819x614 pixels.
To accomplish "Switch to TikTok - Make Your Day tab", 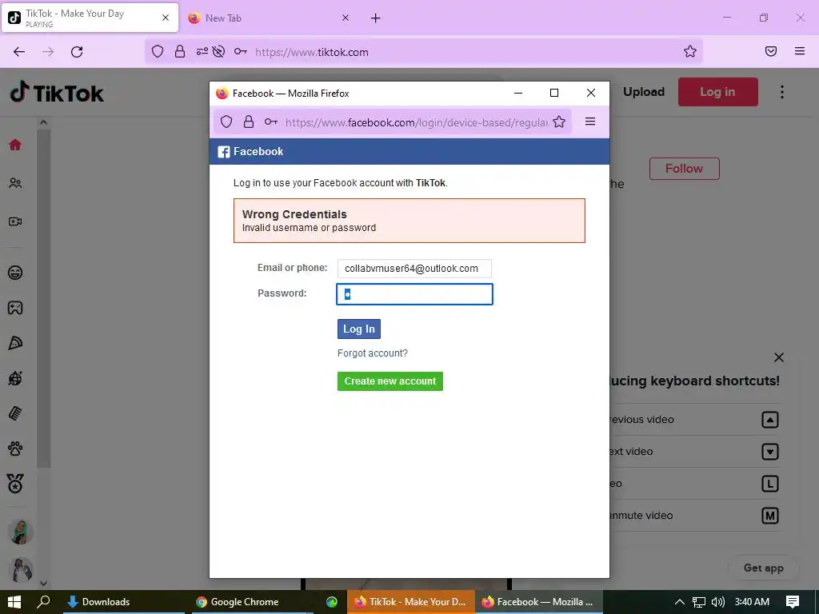I will click(x=90, y=18).
